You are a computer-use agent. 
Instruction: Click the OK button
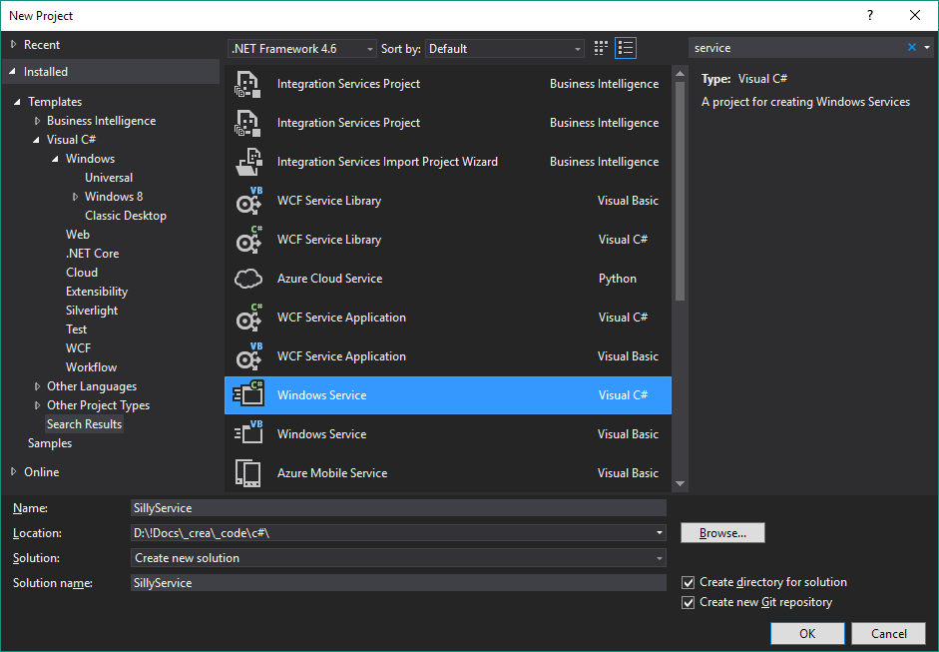pos(807,633)
